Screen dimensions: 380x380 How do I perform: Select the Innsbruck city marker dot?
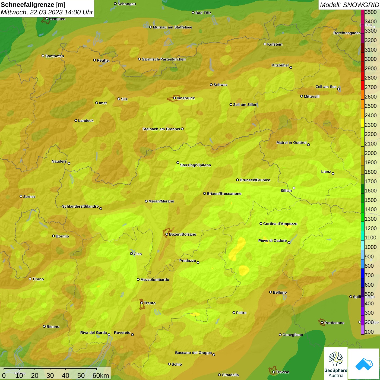tap(175, 98)
